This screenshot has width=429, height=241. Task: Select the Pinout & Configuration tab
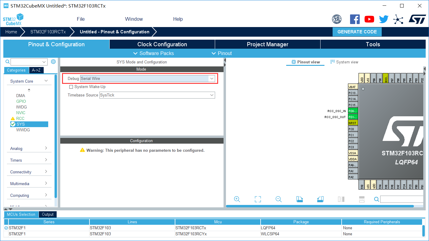pyautogui.click(x=56, y=44)
